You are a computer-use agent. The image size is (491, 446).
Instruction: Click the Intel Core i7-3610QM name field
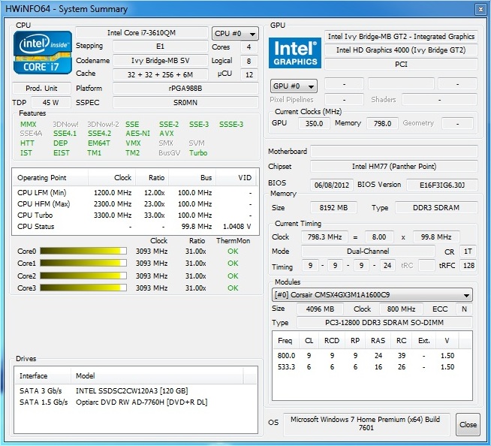(x=142, y=32)
